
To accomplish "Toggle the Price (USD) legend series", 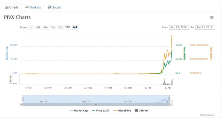I will 101,110.
